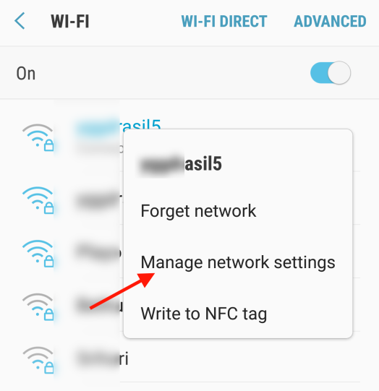Tap the blurred fourth network name
The image size is (379, 391).
click(99, 305)
